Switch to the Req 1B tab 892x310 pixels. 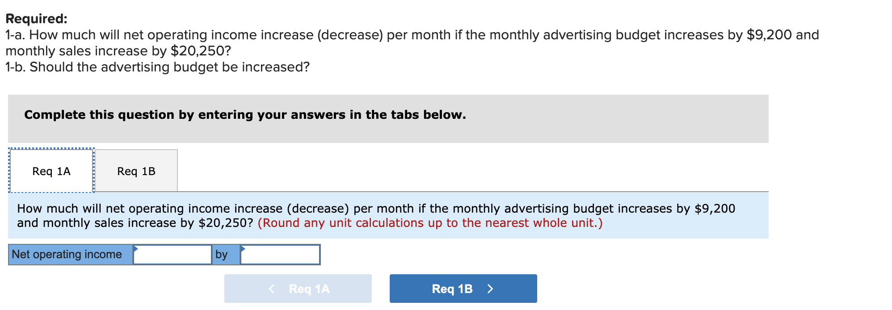coord(136,170)
